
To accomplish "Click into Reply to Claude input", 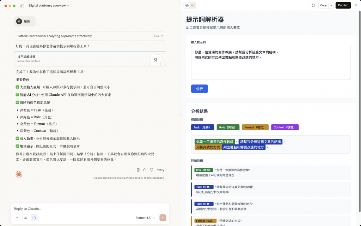I will pos(90,209).
